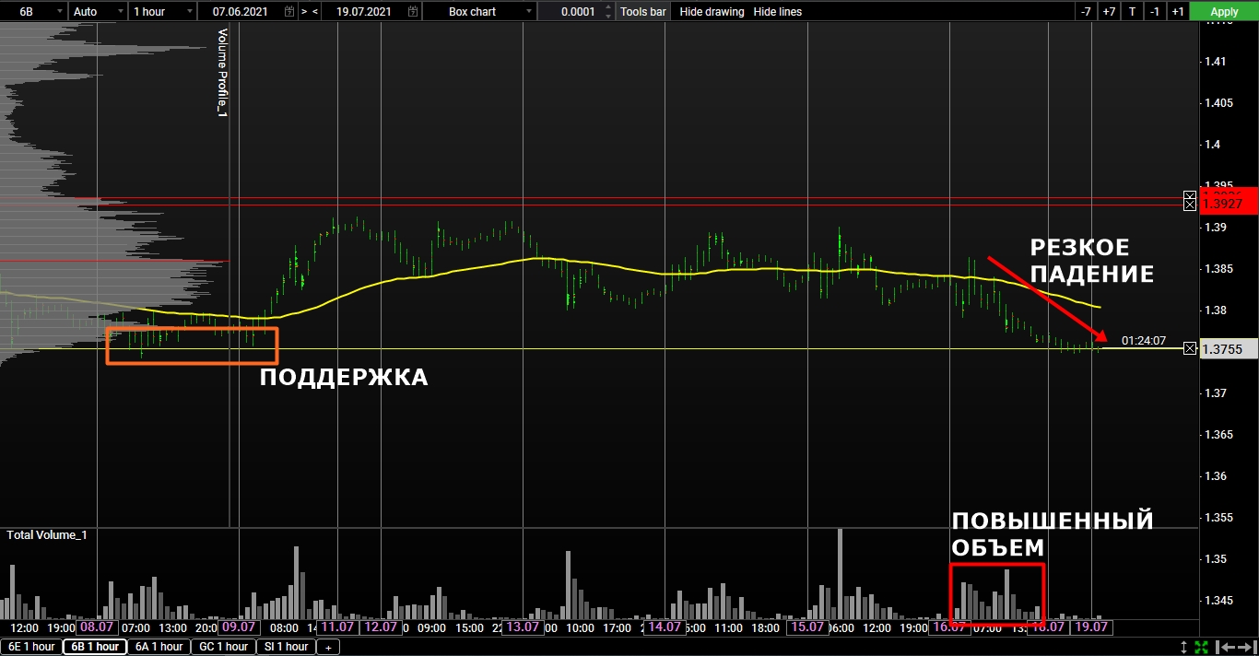This screenshot has height=656, width=1259.
Task: Click the 1.37 price axis label
Action: tap(1217, 393)
